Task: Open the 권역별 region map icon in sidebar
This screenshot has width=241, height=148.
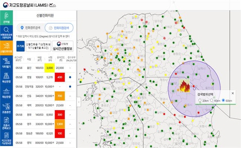Action: click(6, 17)
